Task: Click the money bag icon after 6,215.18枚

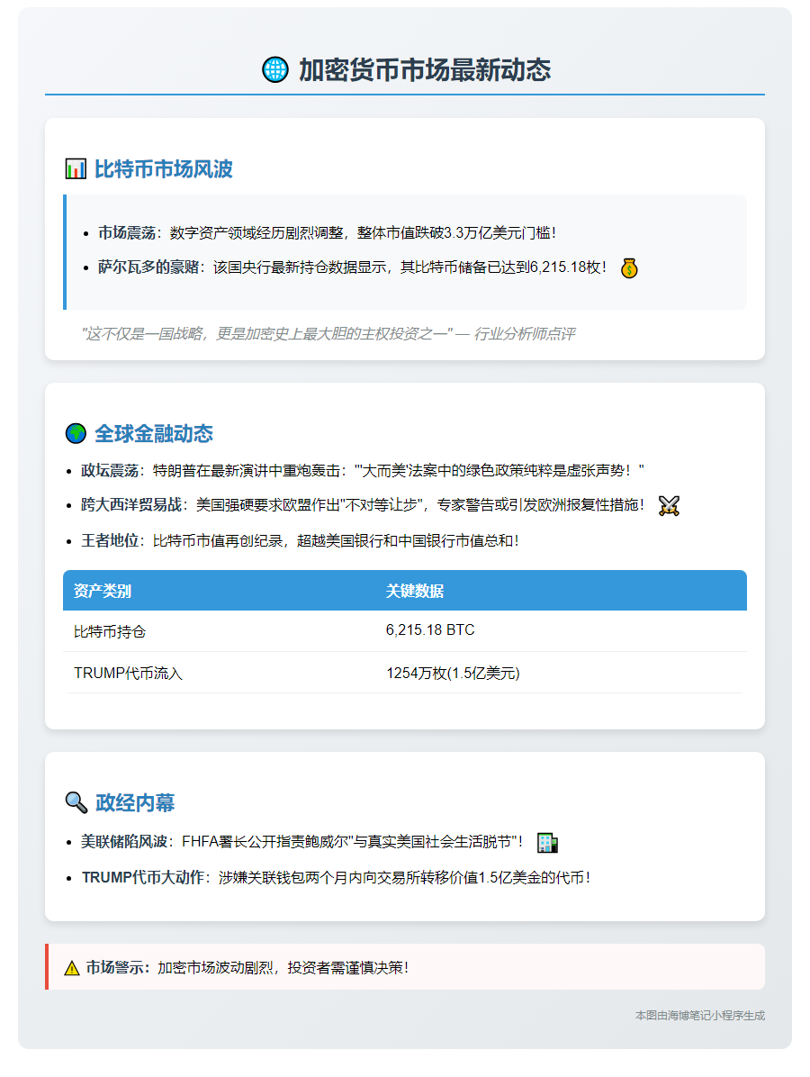Action: pyautogui.click(x=629, y=267)
